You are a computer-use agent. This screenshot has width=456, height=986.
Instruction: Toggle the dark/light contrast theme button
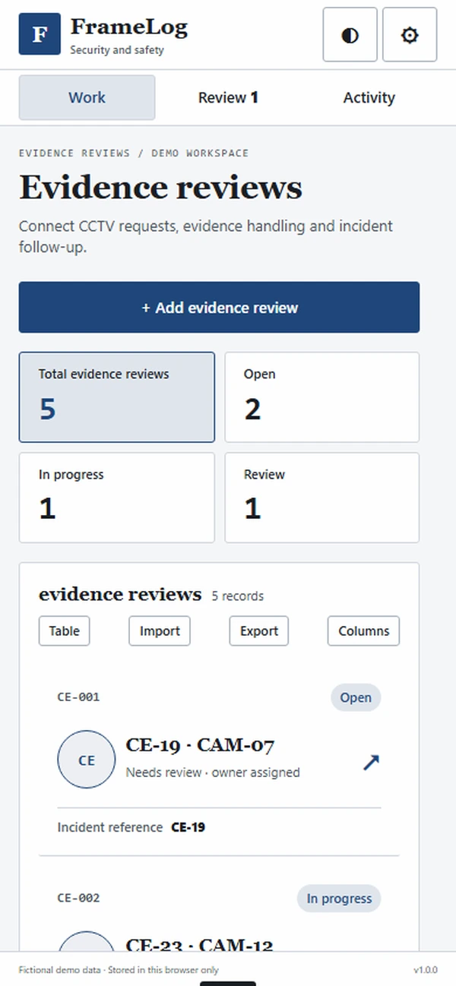(x=350, y=35)
